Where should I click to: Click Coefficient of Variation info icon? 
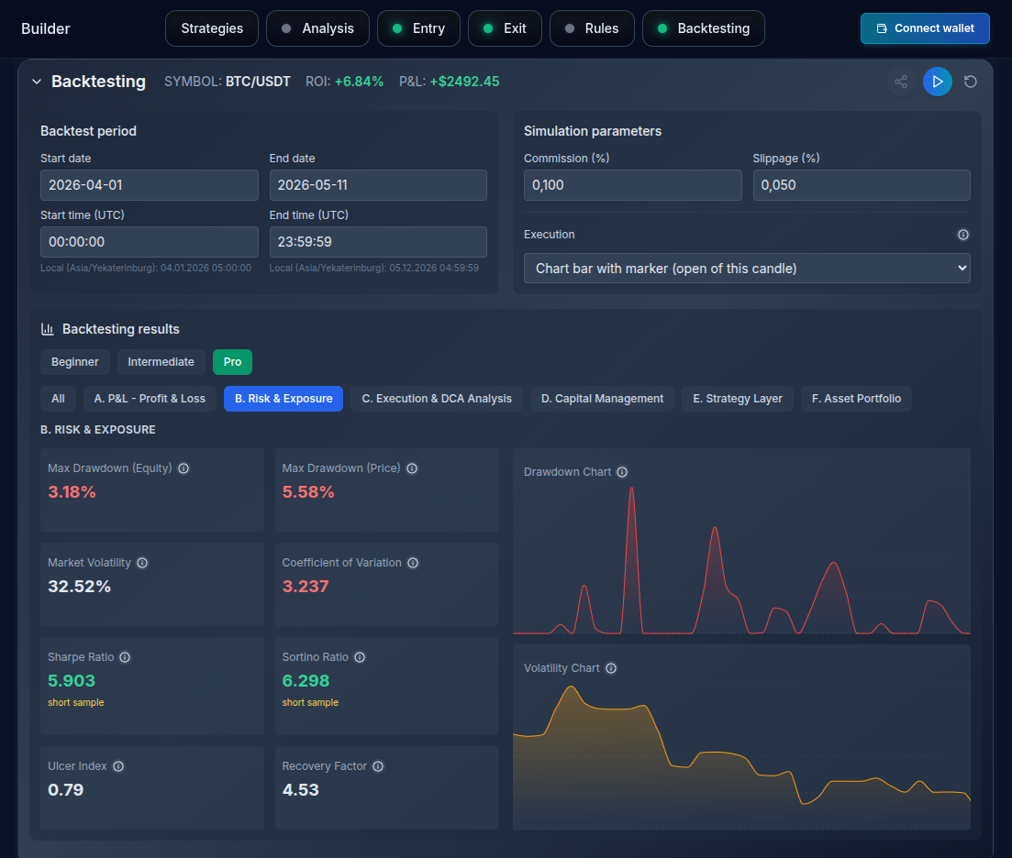(413, 563)
